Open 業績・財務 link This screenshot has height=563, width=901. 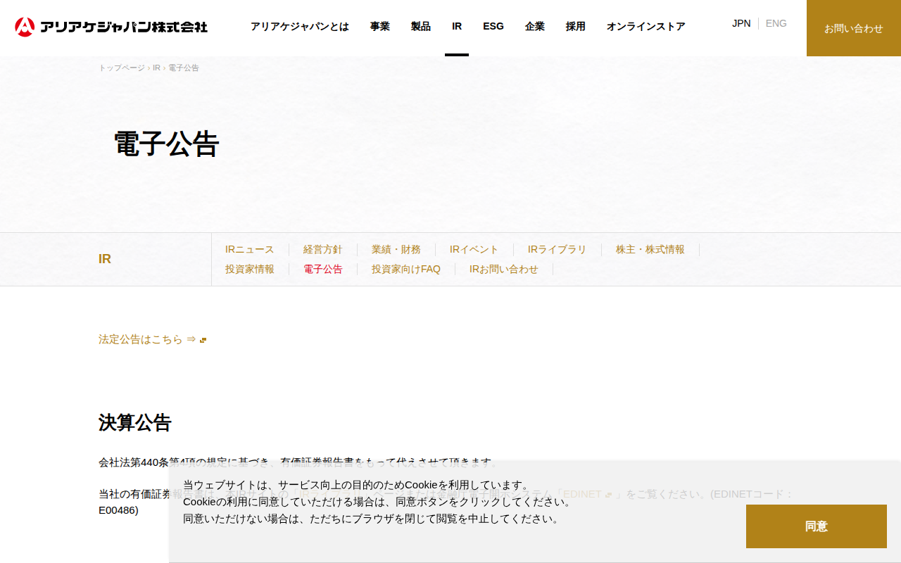pos(396,249)
